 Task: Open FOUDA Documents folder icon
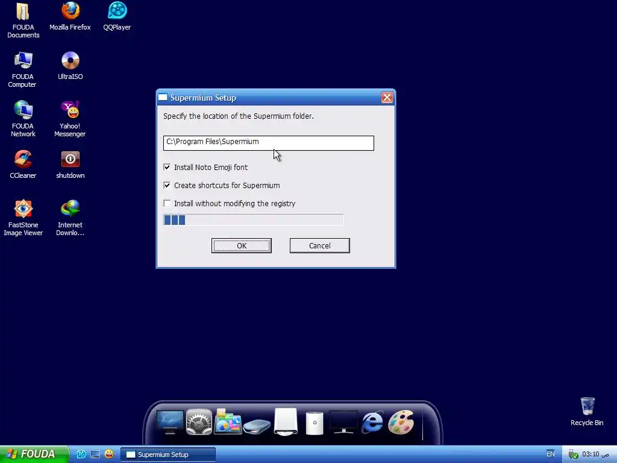[x=23, y=20]
